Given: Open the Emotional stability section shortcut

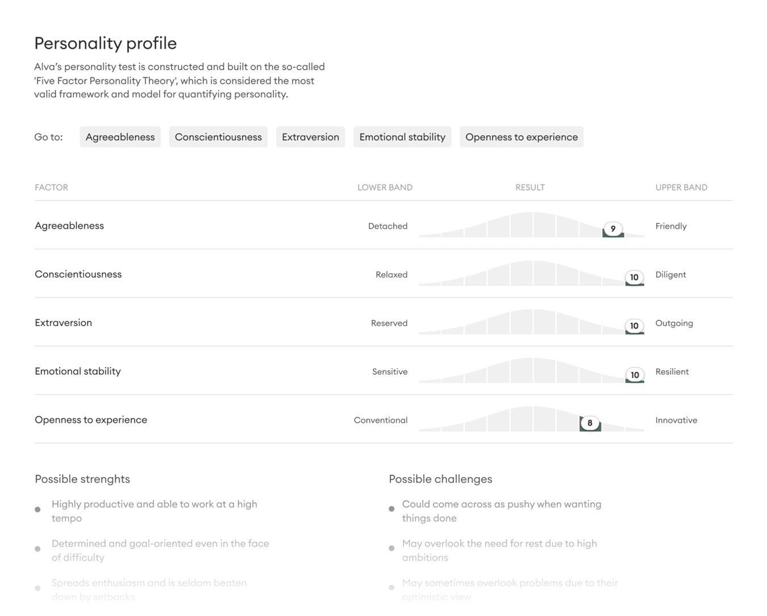Looking at the screenshot, I should 402,137.
